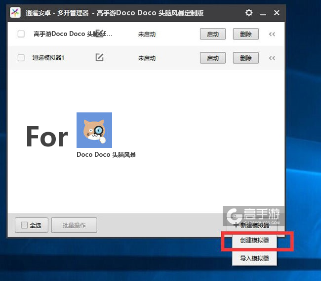Expand options chevron for 高手游Doco Doco row
The height and width of the screenshot is (281, 321).
272,34
